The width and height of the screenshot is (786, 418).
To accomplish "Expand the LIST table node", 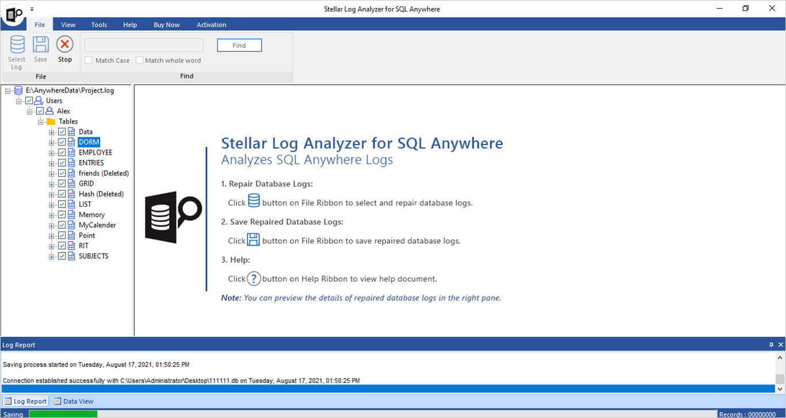I will click(52, 204).
